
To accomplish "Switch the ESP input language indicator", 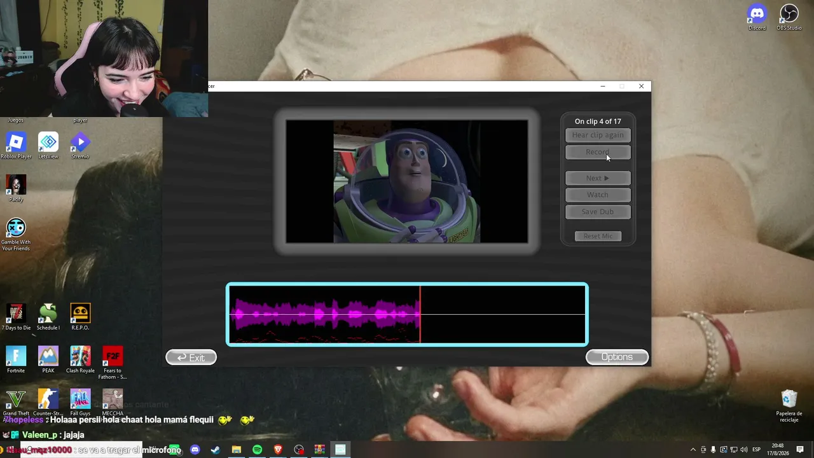I will click(757, 450).
